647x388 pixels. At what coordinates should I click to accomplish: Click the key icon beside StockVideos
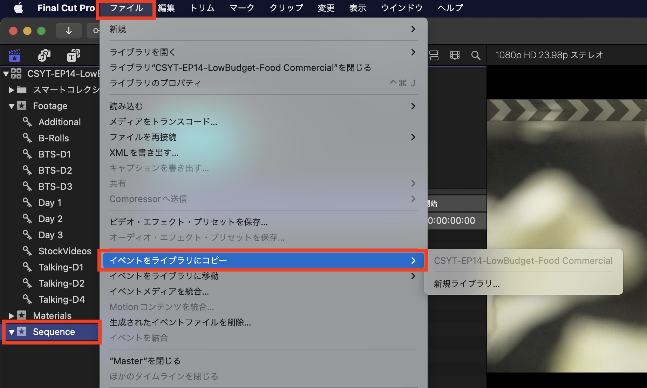click(28, 251)
